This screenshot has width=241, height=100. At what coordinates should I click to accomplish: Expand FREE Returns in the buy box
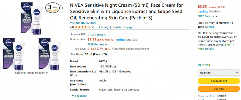[x=208, y=16]
